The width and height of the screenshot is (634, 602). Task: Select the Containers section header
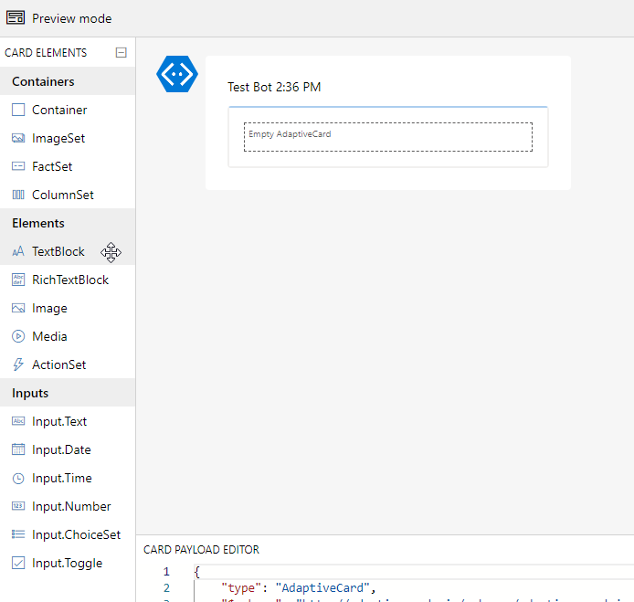click(68, 81)
